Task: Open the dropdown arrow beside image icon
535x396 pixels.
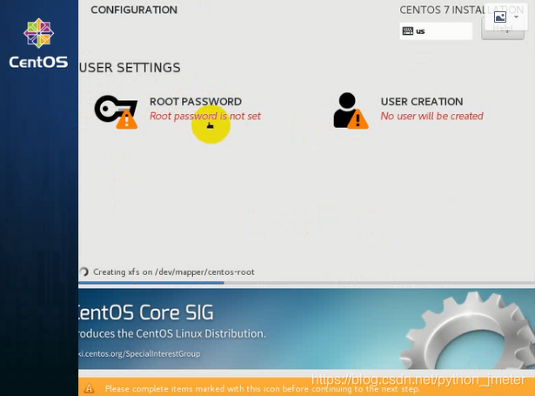Action: coord(516,17)
